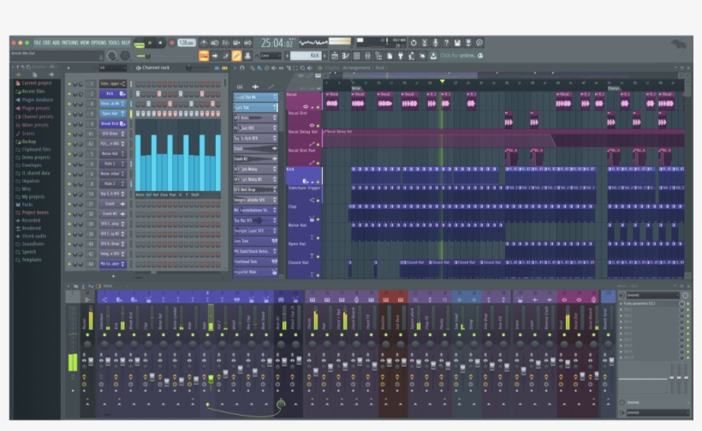Open the Line snap dropdown
This screenshot has height=431, width=702.
(x=271, y=56)
